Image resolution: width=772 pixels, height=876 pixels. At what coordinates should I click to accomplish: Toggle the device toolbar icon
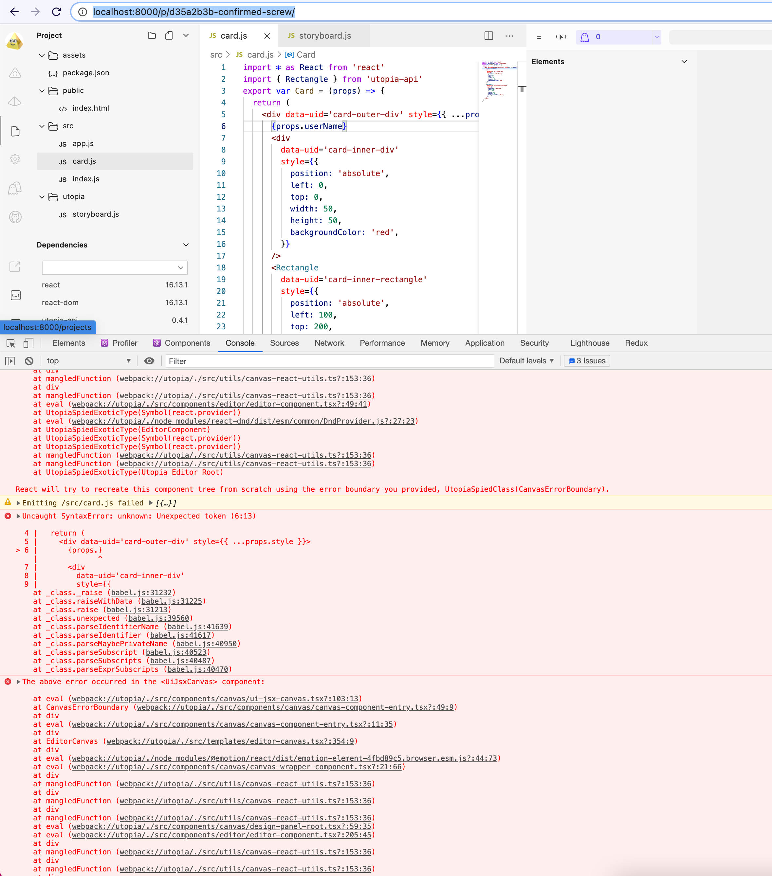[28, 343]
